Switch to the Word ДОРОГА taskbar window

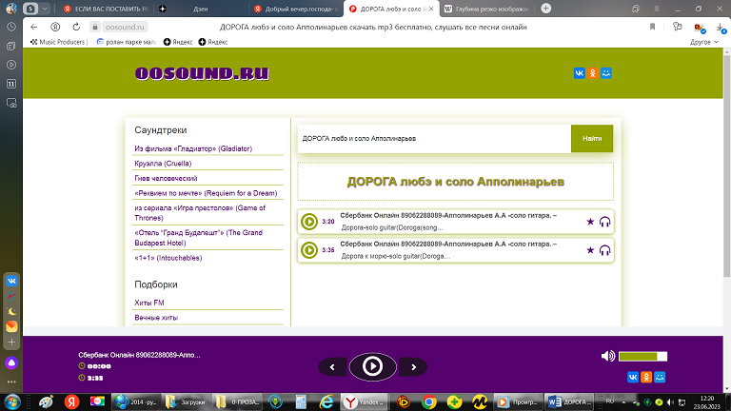[569, 402]
